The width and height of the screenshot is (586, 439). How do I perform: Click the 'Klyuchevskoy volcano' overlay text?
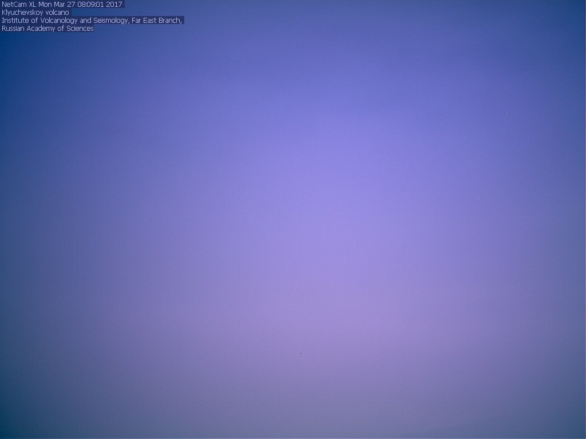click(35, 13)
